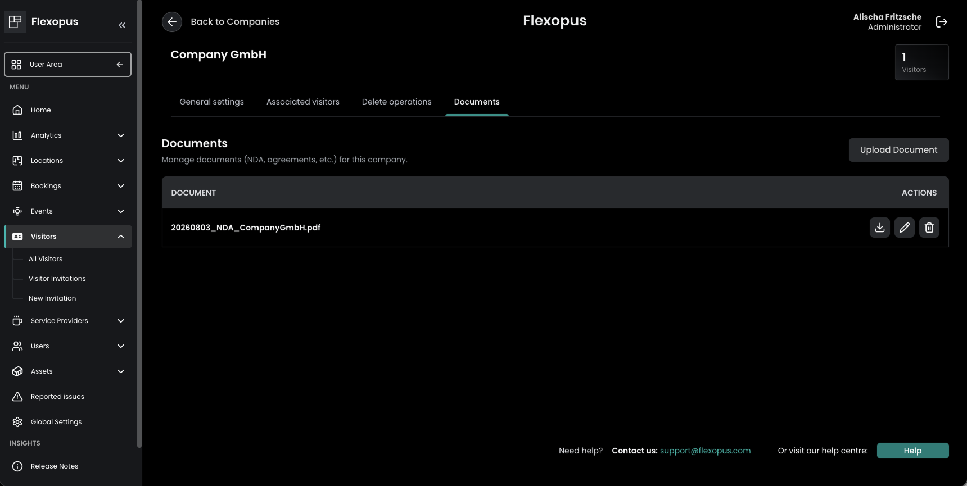Image resolution: width=967 pixels, height=486 pixels.
Task: Expand the Assets menu chevron
Action: (121, 371)
